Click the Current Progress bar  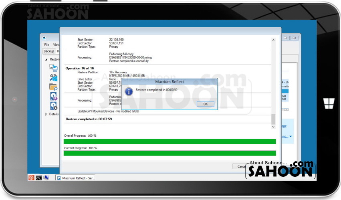point(170,153)
